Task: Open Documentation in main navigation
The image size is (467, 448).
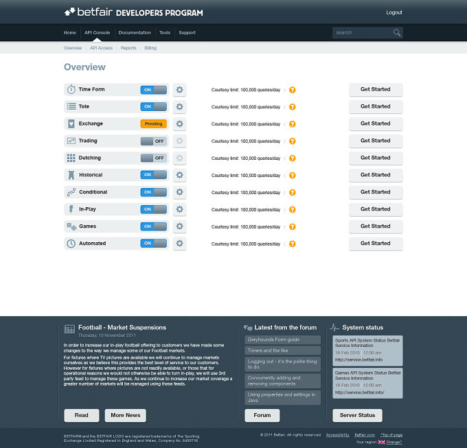Action: 135,33
